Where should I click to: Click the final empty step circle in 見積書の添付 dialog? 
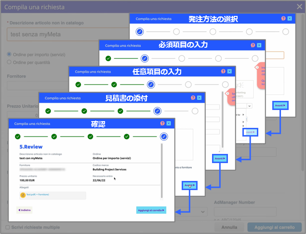[x=195, y=111]
